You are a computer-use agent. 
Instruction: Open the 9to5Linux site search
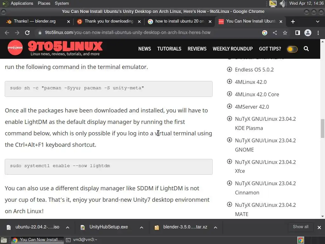click(x=306, y=49)
